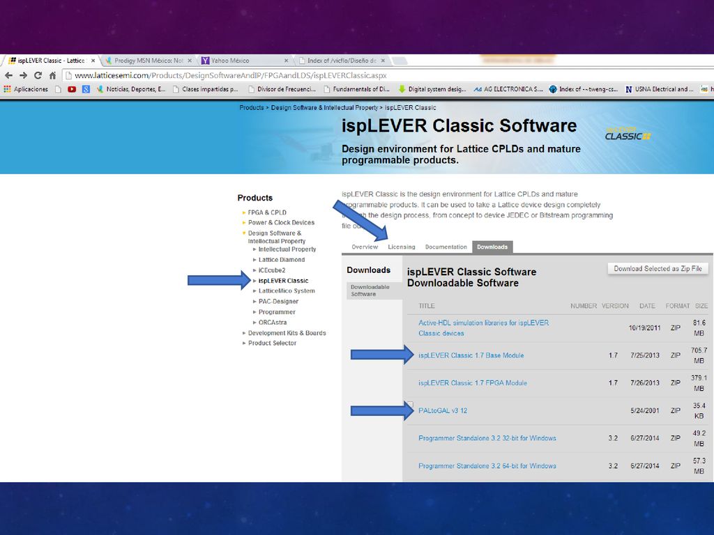The height and width of the screenshot is (535, 714).
Task: Select ispLEVER Classic in the sidebar
Action: pos(283,281)
